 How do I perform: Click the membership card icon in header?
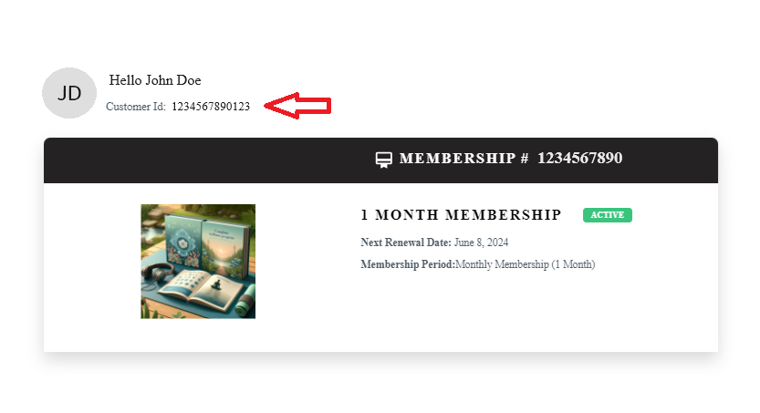point(384,160)
